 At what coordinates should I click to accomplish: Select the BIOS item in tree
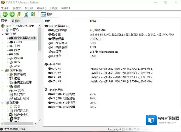[17, 62]
